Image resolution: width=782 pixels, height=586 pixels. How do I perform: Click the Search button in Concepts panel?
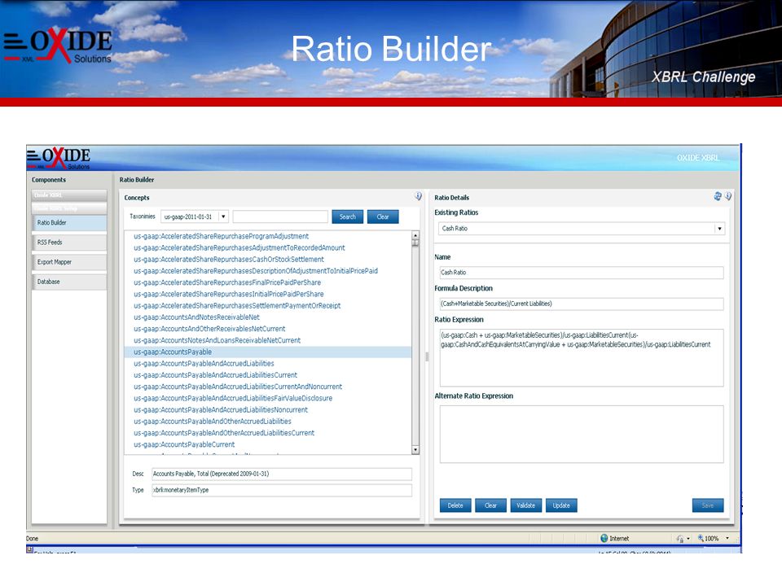coord(348,216)
